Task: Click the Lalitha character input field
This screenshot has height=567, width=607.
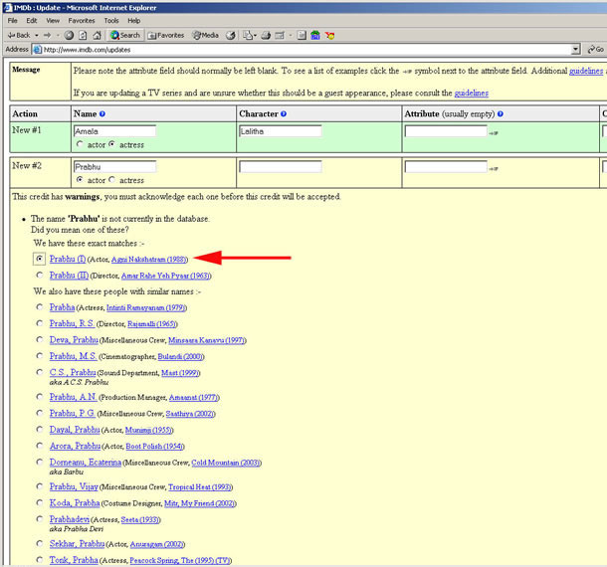Action: [x=281, y=131]
